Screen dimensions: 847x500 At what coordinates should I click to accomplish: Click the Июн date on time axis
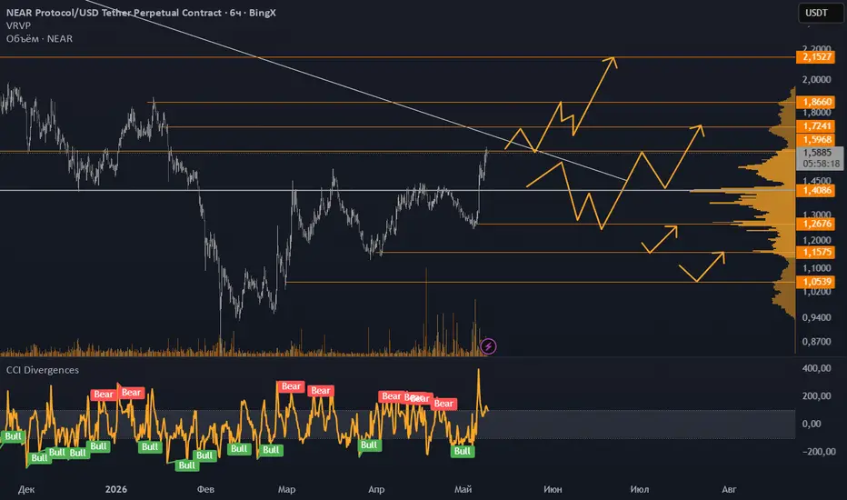click(553, 489)
